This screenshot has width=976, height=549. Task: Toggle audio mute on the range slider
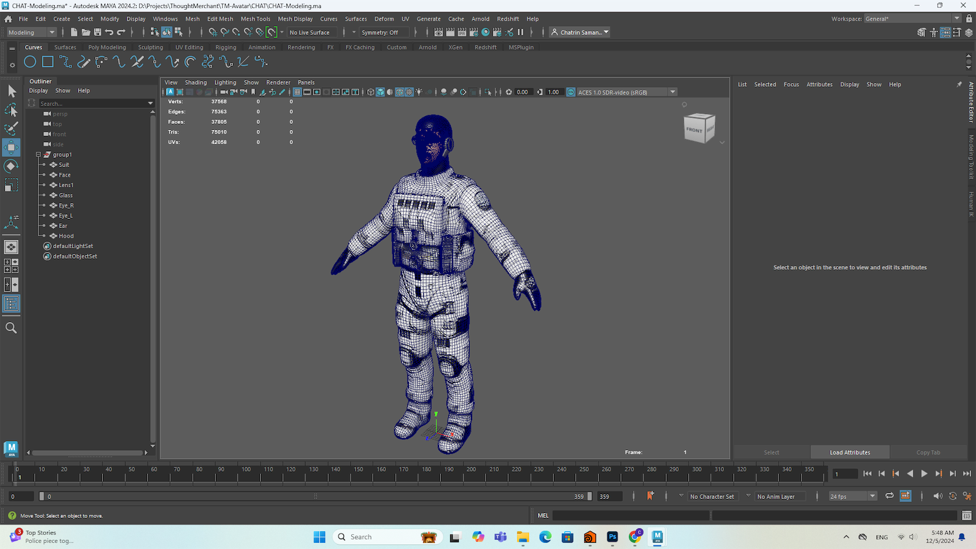[938, 496]
